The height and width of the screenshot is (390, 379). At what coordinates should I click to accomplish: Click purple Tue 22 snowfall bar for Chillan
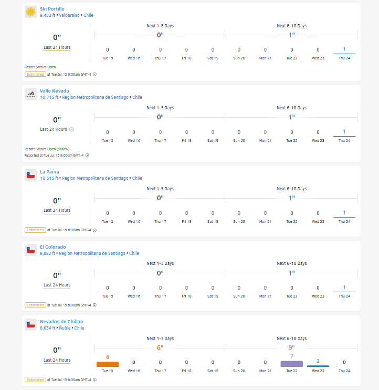[291, 364]
